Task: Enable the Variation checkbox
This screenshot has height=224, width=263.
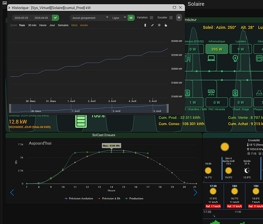Action: [x=151, y=17]
